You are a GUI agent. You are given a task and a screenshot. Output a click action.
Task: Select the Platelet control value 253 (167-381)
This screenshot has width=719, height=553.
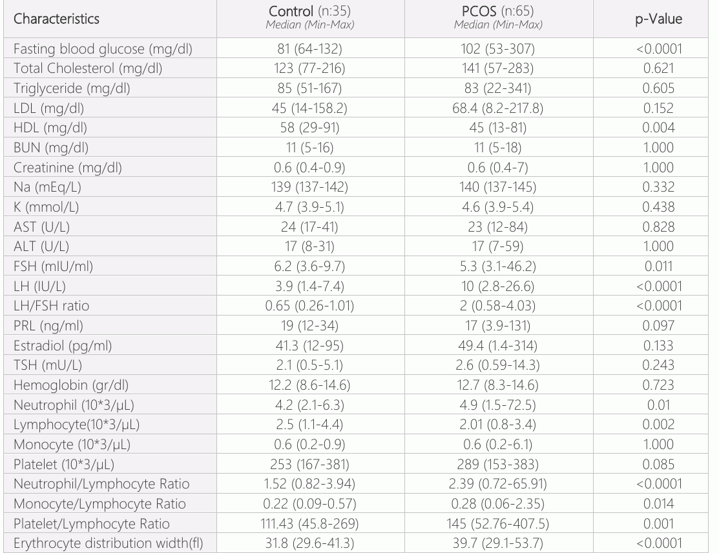coord(310,464)
